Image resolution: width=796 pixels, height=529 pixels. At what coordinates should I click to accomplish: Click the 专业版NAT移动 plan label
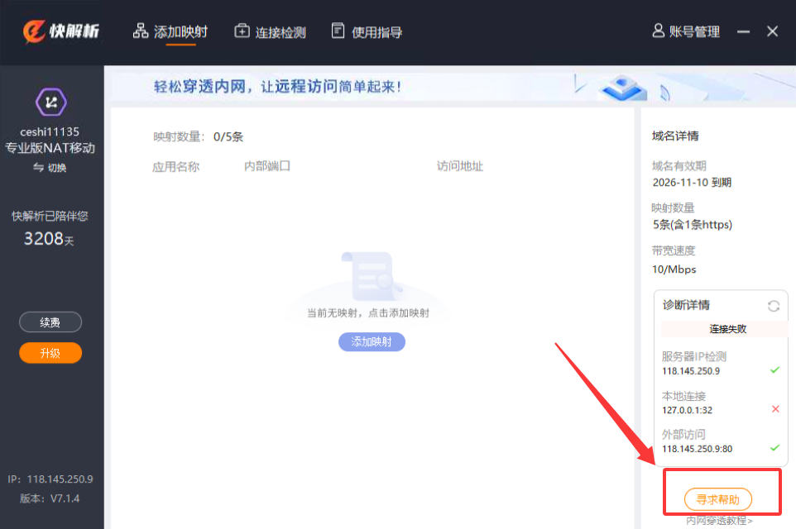tap(50, 148)
